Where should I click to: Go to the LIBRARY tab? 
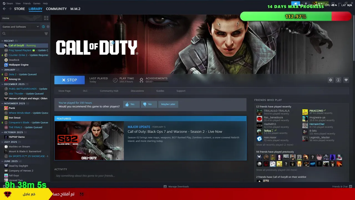click(35, 9)
